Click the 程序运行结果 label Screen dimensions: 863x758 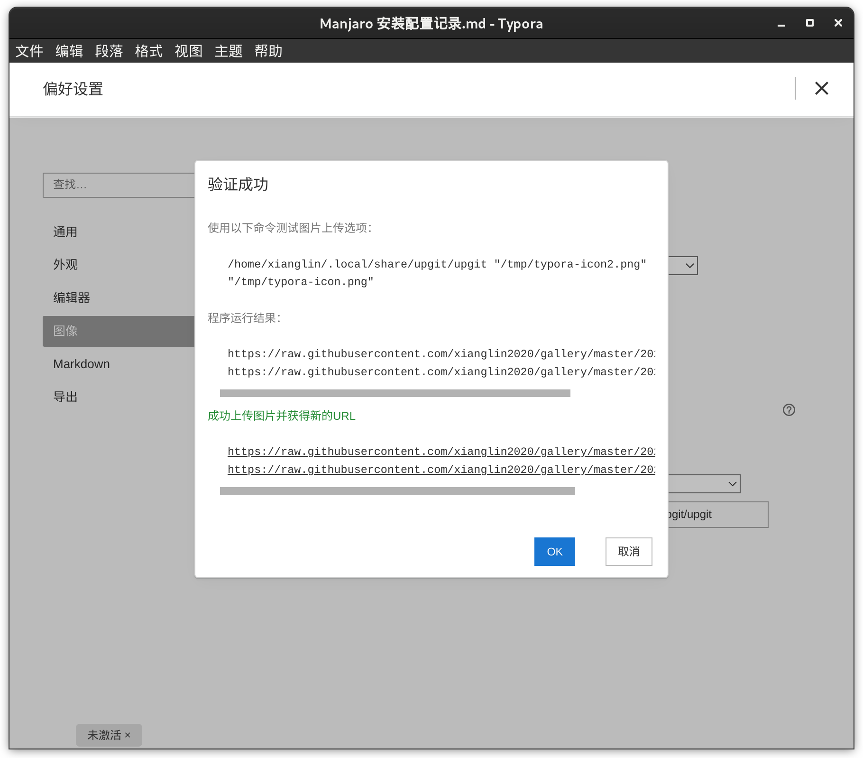click(244, 318)
